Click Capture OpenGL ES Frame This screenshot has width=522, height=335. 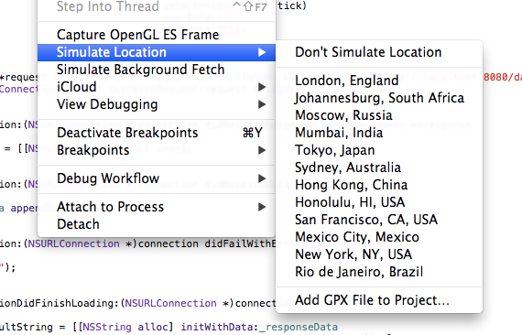click(x=157, y=35)
